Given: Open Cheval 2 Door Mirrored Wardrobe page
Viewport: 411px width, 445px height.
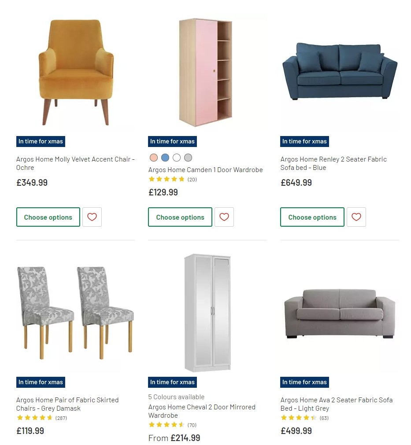Looking at the screenshot, I should click(x=202, y=411).
